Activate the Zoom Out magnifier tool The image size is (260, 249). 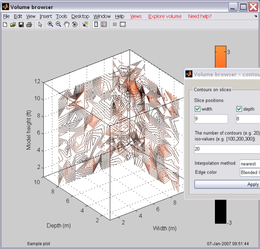click(58, 24)
